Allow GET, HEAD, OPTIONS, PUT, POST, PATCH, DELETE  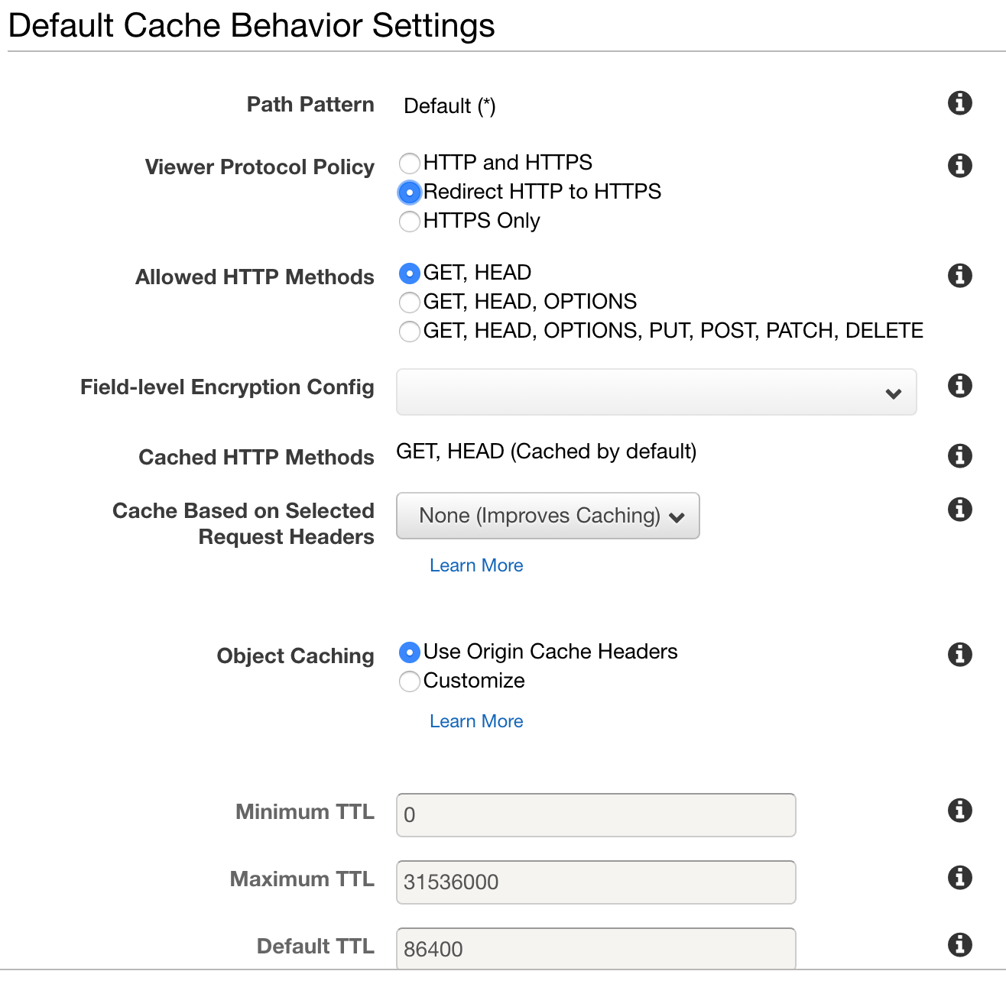coord(410,332)
